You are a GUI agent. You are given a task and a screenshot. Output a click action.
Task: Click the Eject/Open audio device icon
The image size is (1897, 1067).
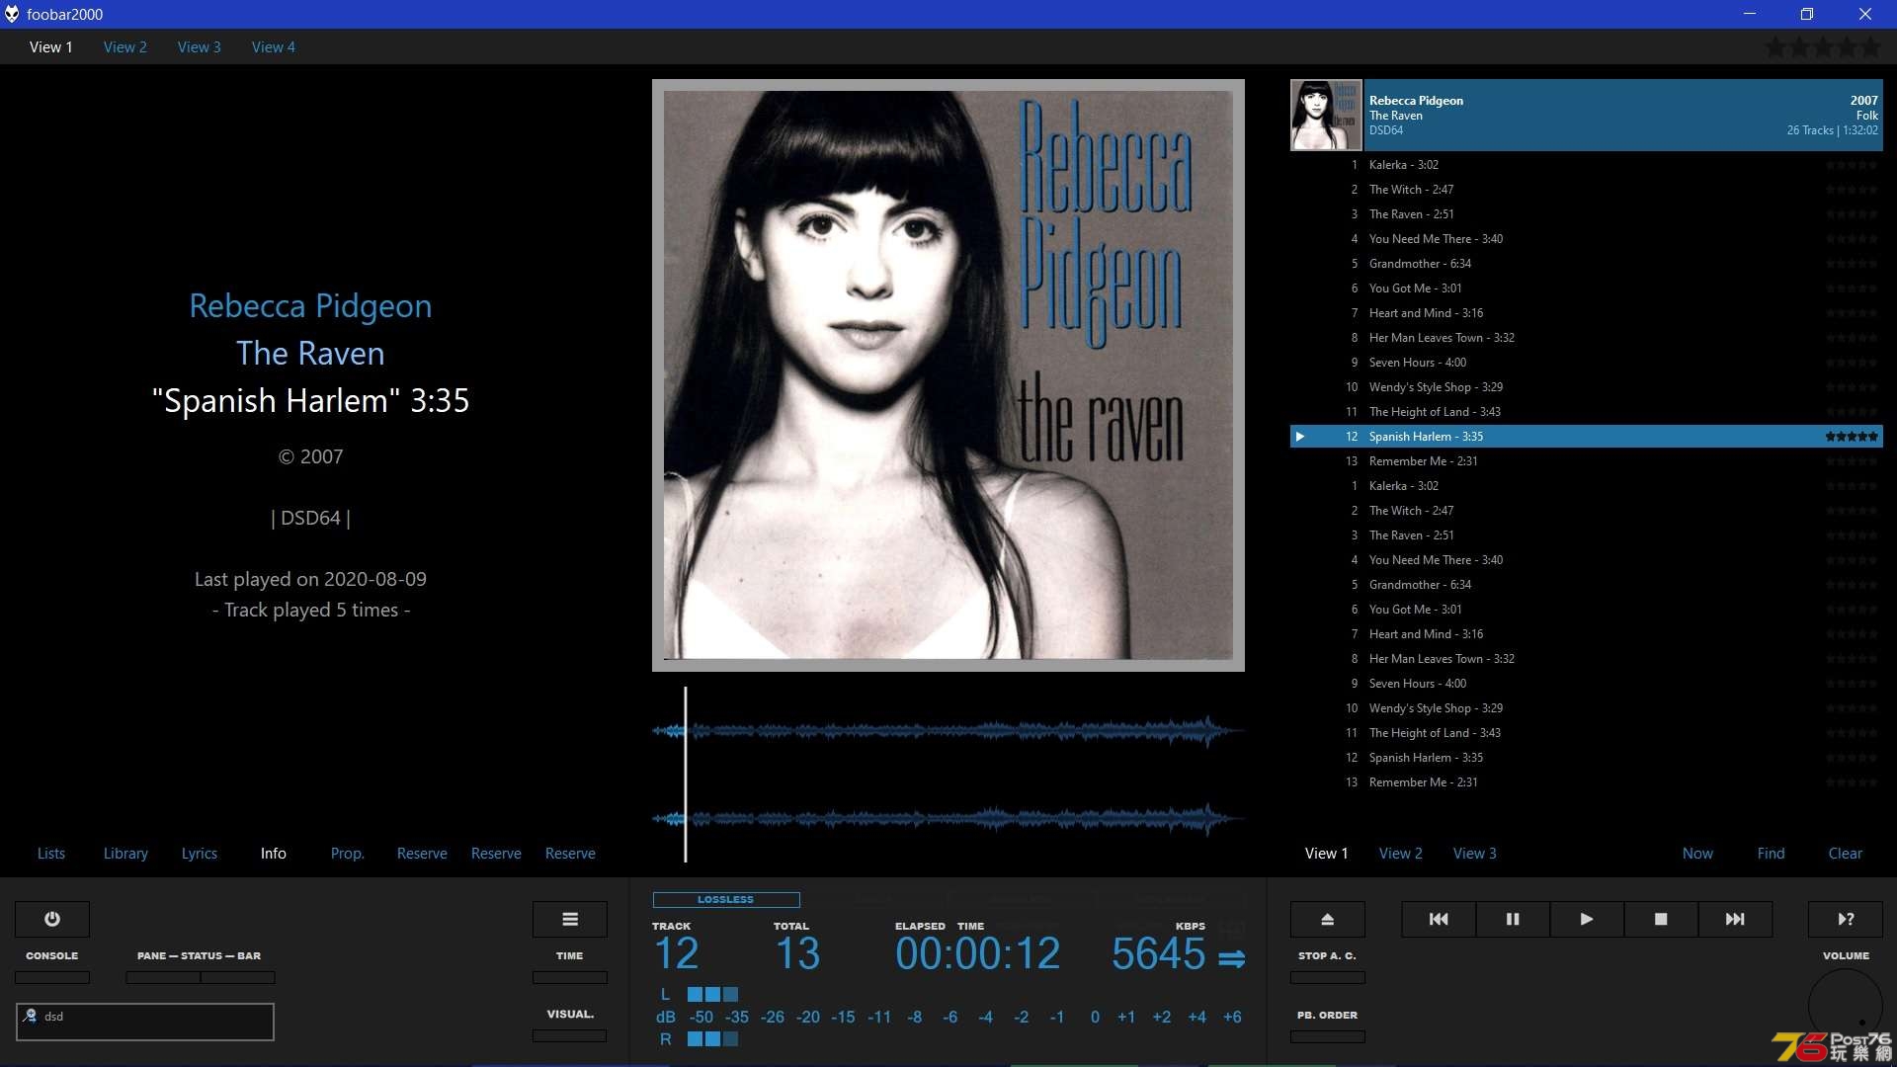click(x=1328, y=917)
